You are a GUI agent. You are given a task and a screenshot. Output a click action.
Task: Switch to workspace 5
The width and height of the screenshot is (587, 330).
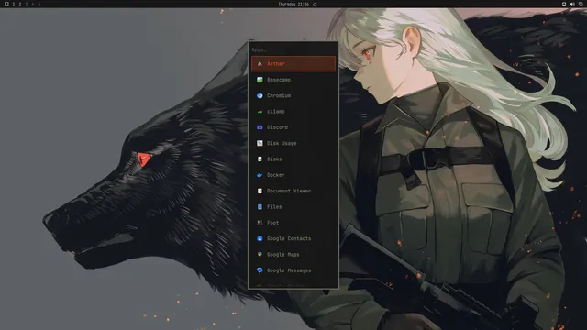point(39,4)
